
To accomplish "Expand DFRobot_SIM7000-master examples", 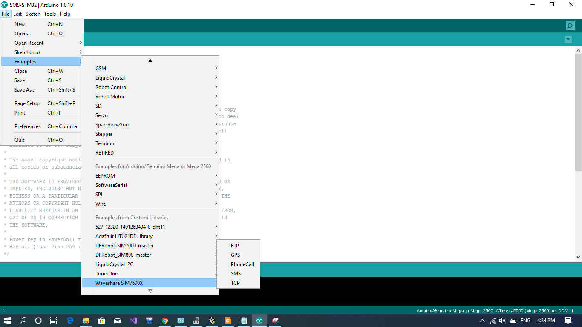I will click(x=150, y=246).
